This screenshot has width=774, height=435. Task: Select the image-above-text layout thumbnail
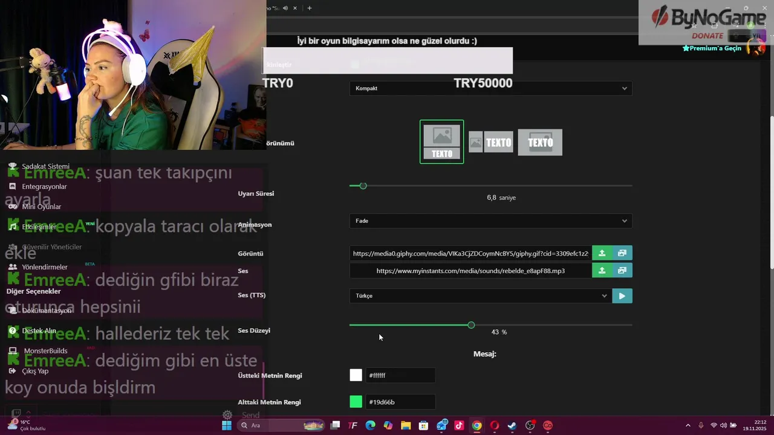click(x=442, y=142)
